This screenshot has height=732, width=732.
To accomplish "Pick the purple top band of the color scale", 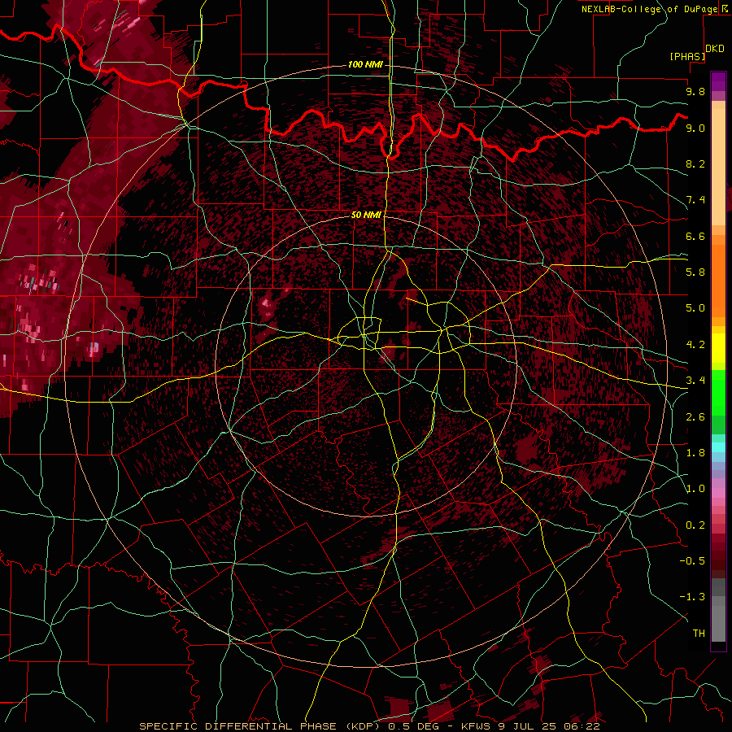I will click(x=718, y=81).
